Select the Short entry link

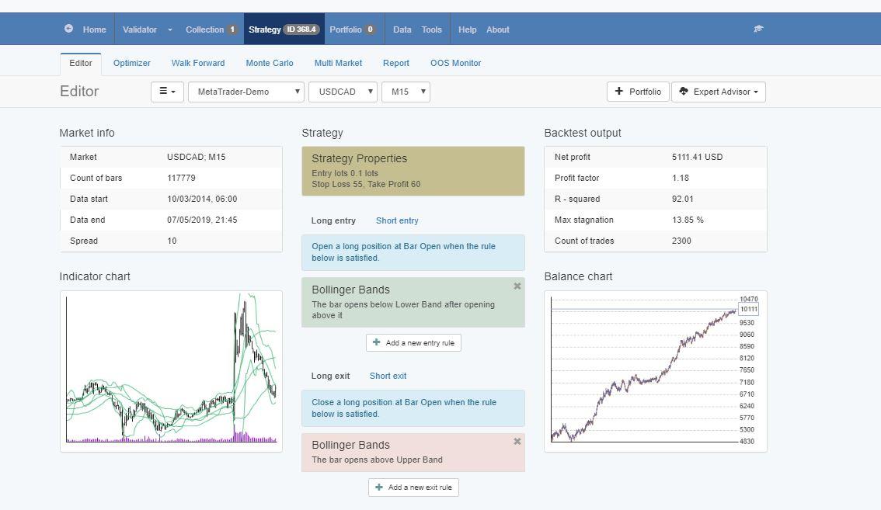397,220
